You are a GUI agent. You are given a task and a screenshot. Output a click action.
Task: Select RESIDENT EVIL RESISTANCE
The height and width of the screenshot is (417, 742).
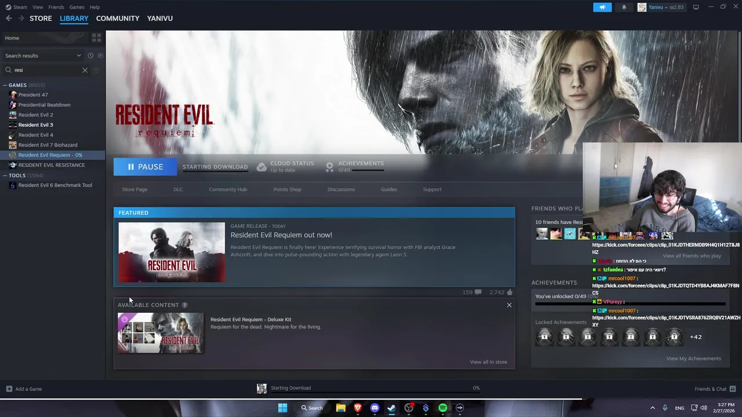coord(51,165)
